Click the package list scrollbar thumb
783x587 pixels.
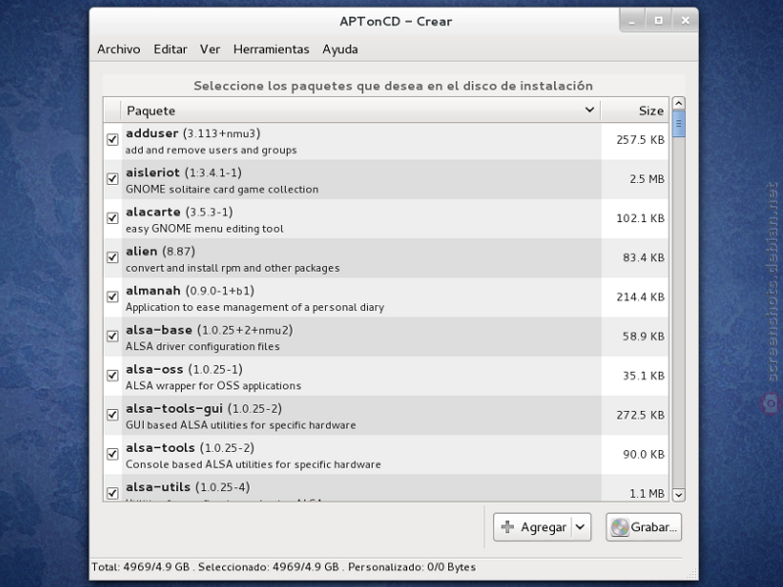[x=678, y=124]
